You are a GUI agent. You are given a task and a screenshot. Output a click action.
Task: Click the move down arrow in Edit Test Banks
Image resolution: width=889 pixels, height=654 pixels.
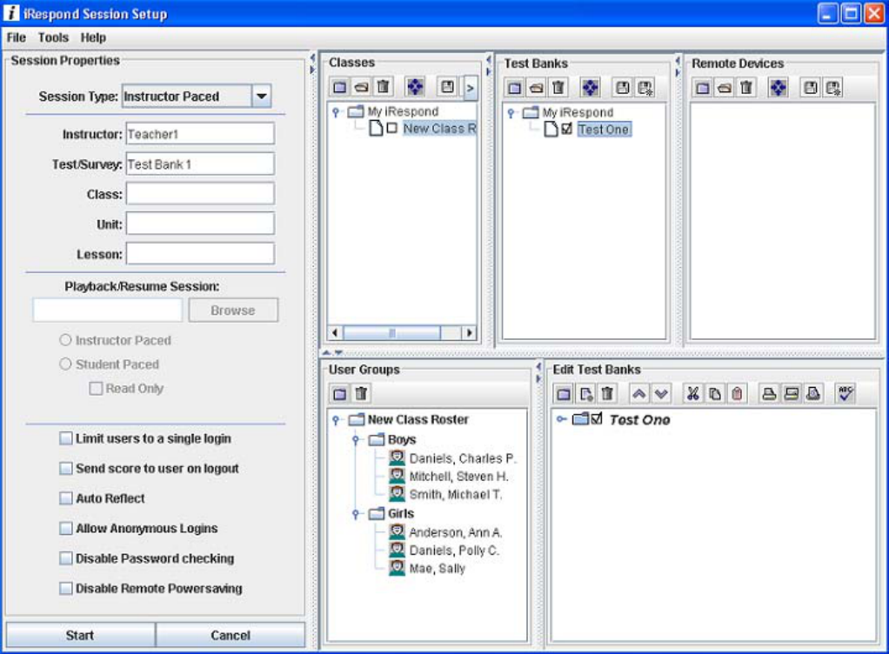coord(661,393)
